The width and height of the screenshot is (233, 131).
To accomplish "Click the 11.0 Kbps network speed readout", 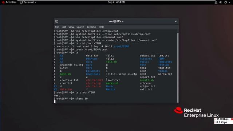I will click(x=222, y=119).
